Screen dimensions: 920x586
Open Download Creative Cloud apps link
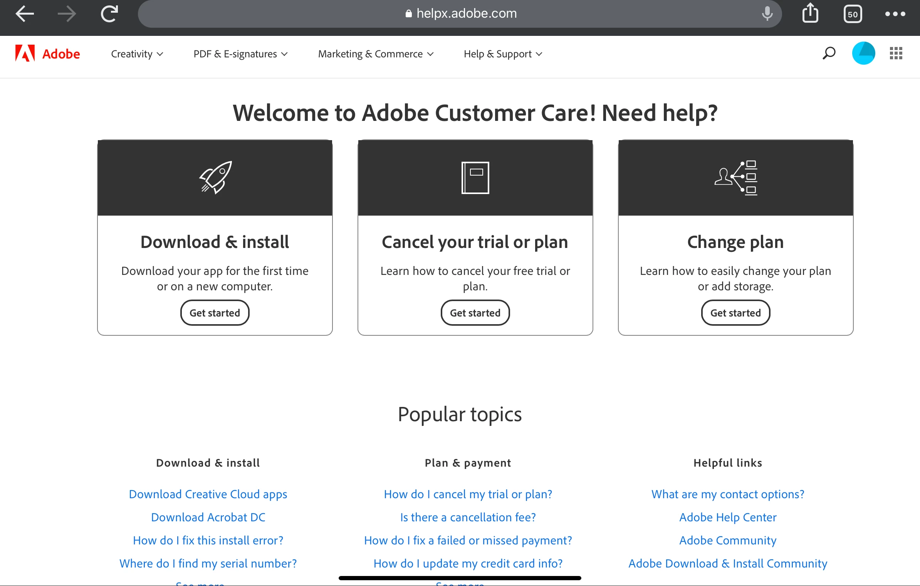(208, 494)
